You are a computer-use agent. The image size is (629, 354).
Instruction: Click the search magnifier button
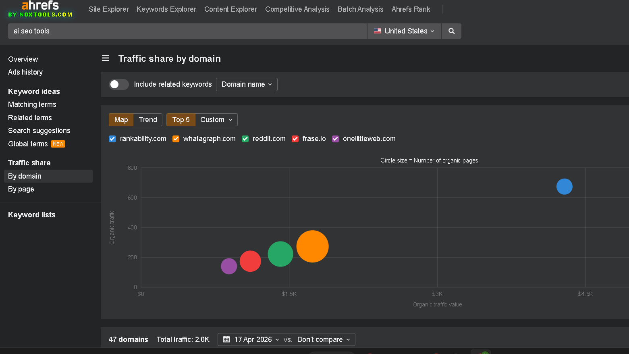(451, 31)
